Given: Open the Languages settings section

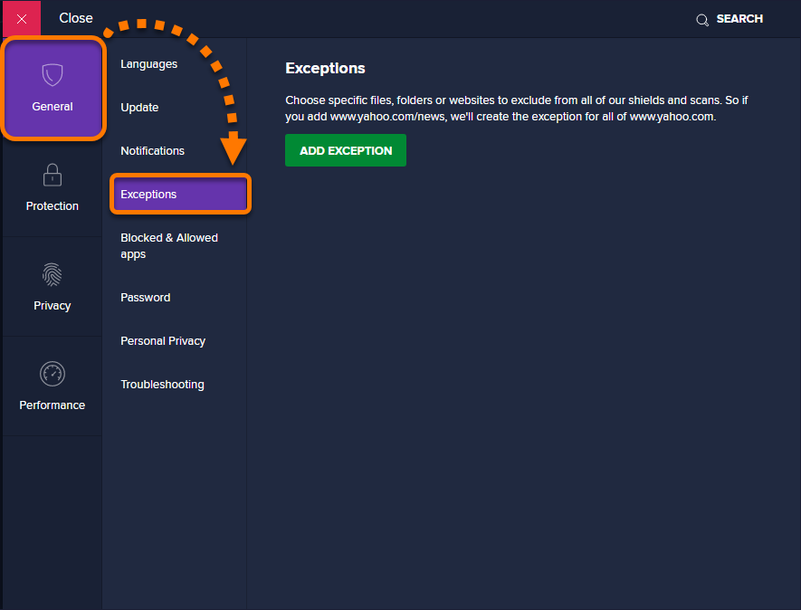Looking at the screenshot, I should click(x=149, y=64).
